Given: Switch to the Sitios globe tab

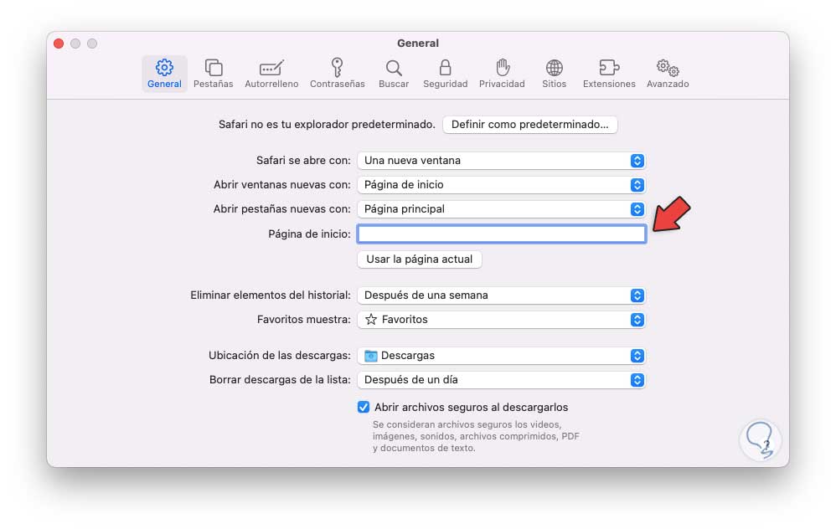Looking at the screenshot, I should (x=554, y=74).
